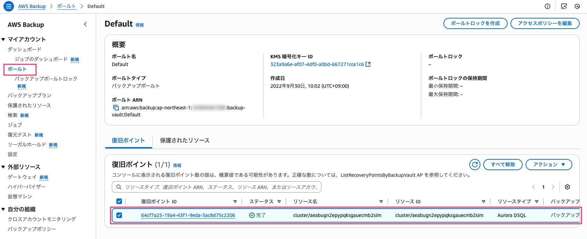Image resolution: width=587 pixels, height=239 pixels.
Task: Open ハイパーバイザー in the sidebar
Action: pyautogui.click(x=27, y=187)
